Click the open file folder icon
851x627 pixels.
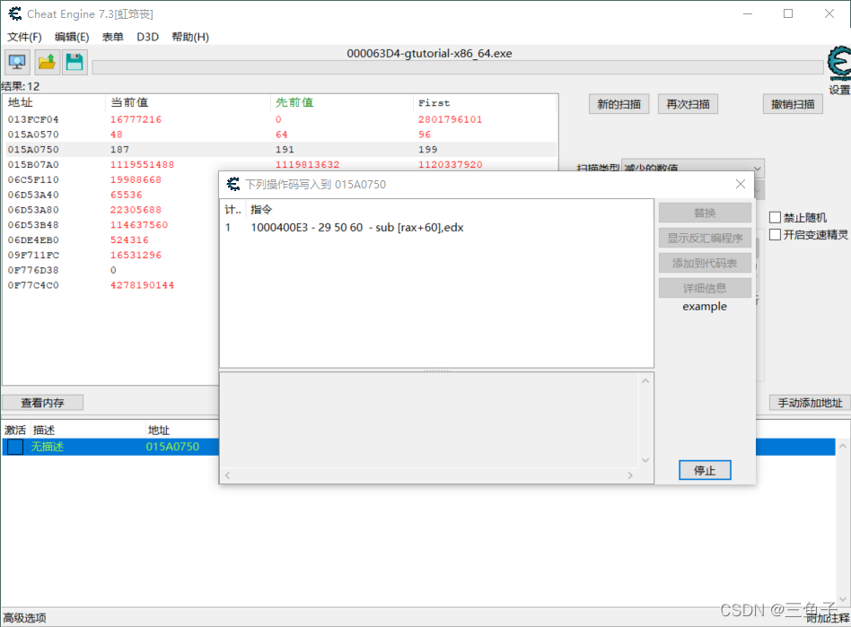click(x=47, y=62)
